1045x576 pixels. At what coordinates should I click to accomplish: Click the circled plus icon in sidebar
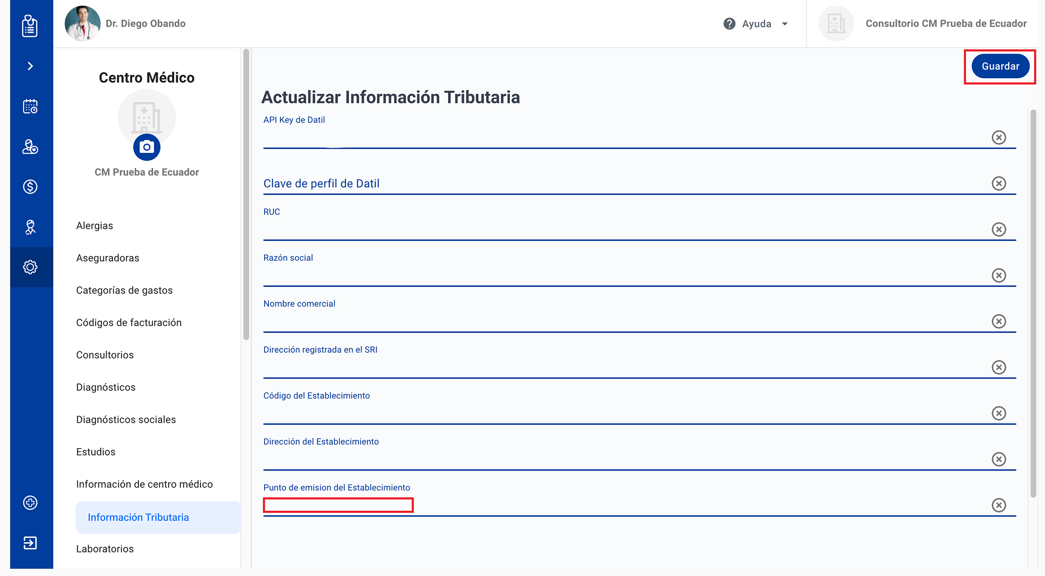coord(30,503)
